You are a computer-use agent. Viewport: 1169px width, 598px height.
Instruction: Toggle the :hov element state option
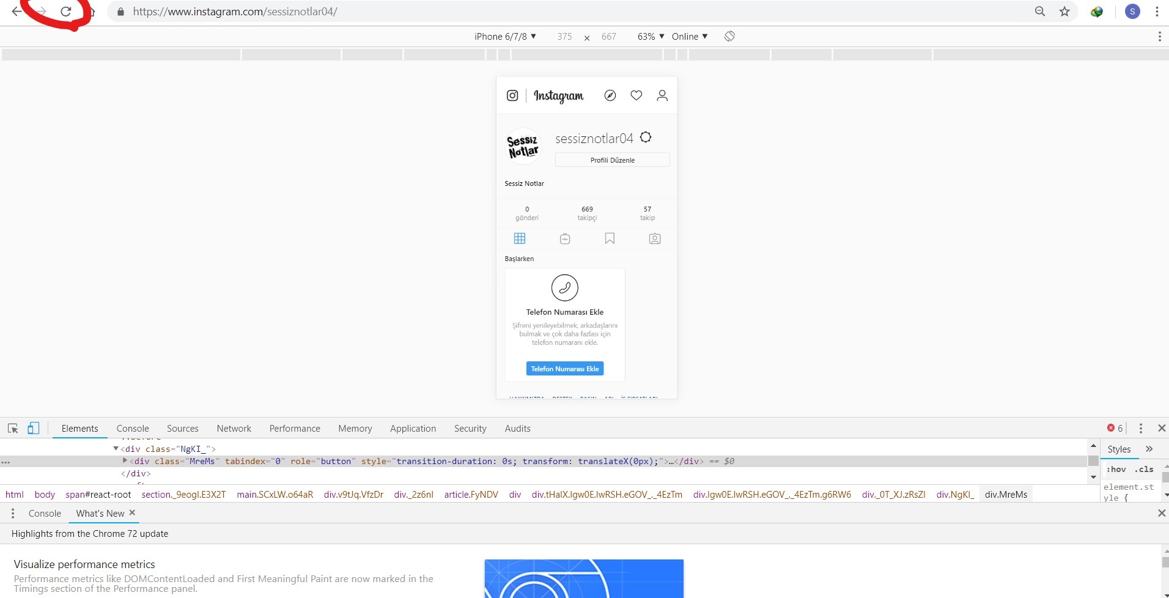click(x=1116, y=470)
